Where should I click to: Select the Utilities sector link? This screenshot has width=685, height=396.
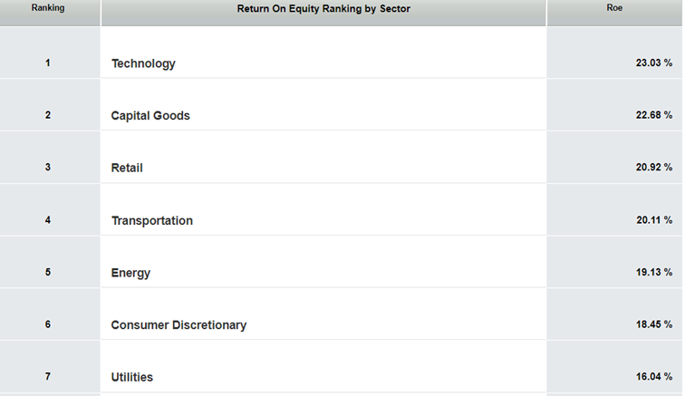click(x=132, y=377)
